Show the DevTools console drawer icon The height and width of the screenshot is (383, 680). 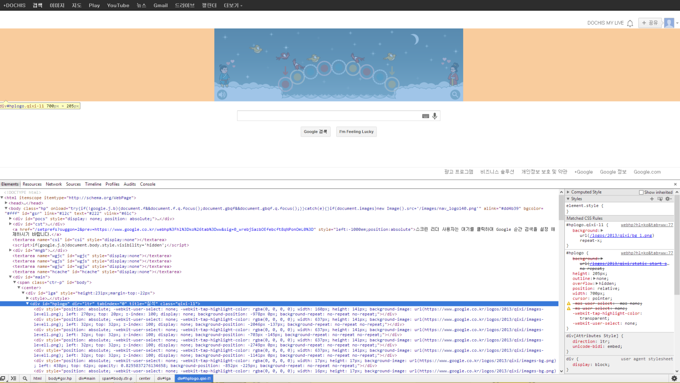tap(14, 378)
